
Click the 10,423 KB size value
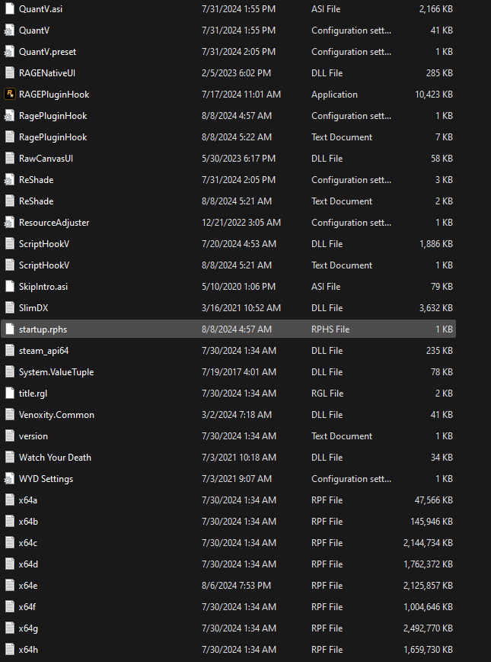click(x=434, y=95)
